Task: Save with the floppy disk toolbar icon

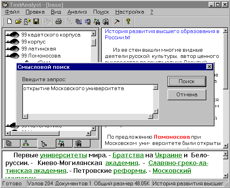Action: [x=36, y=21]
